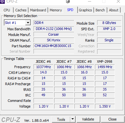Click the Tools button
The height and width of the screenshot is (123, 125).
(x=61, y=119)
